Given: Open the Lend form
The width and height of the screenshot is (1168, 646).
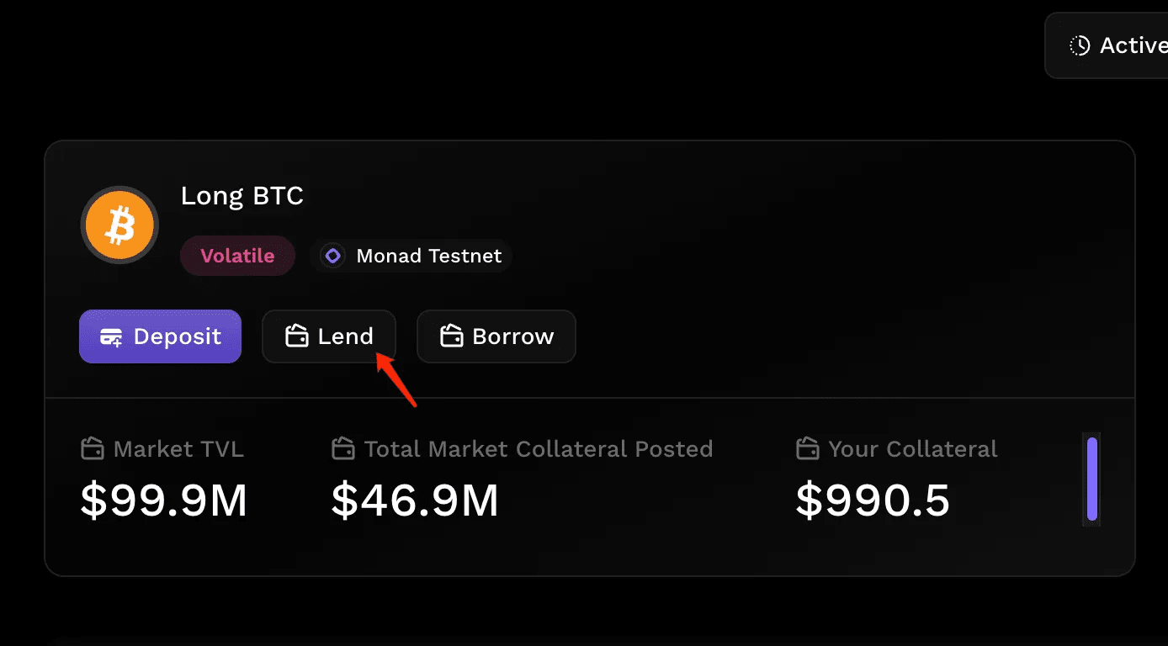Looking at the screenshot, I should pyautogui.click(x=329, y=336).
